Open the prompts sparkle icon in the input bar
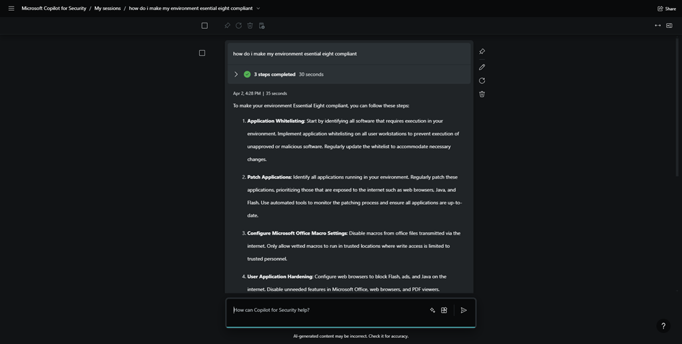The height and width of the screenshot is (344, 682). pyautogui.click(x=432, y=310)
